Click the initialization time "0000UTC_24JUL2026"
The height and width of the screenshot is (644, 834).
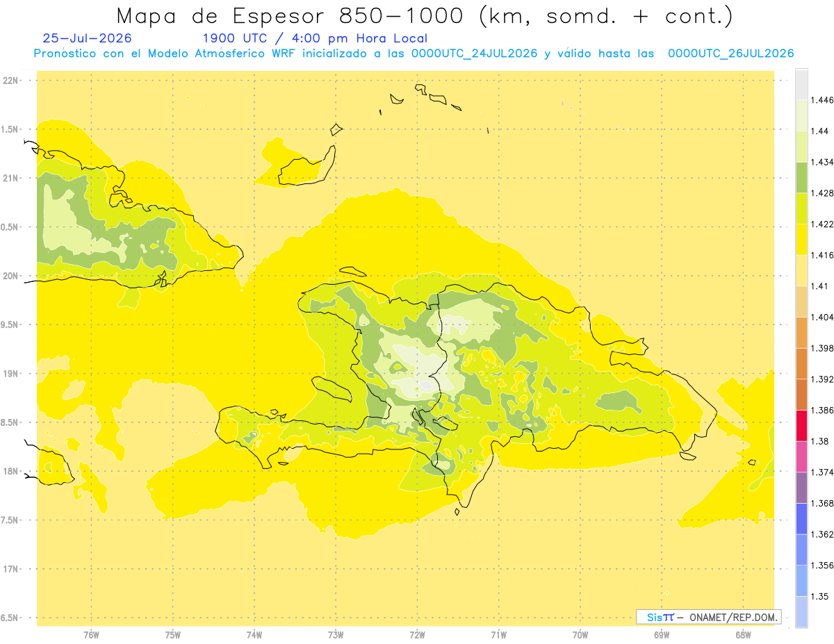click(475, 53)
